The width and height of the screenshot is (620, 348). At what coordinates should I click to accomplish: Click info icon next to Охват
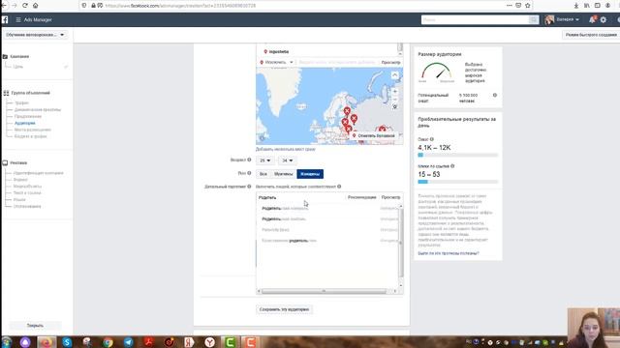tap(432, 139)
